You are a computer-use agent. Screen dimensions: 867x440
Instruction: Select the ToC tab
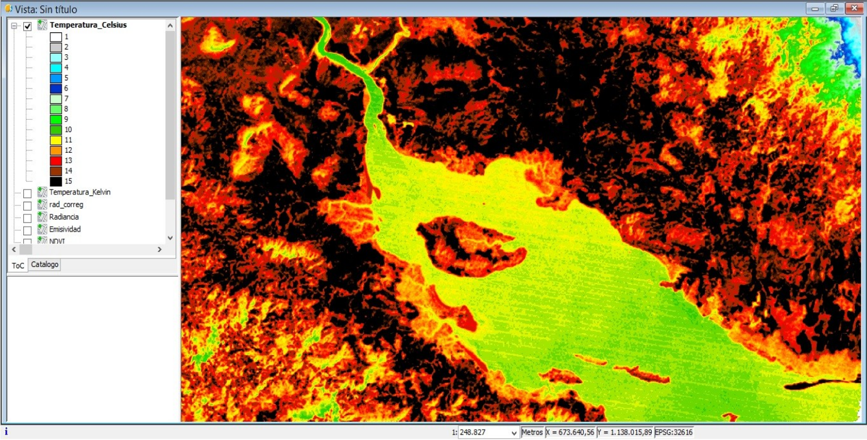pos(18,265)
